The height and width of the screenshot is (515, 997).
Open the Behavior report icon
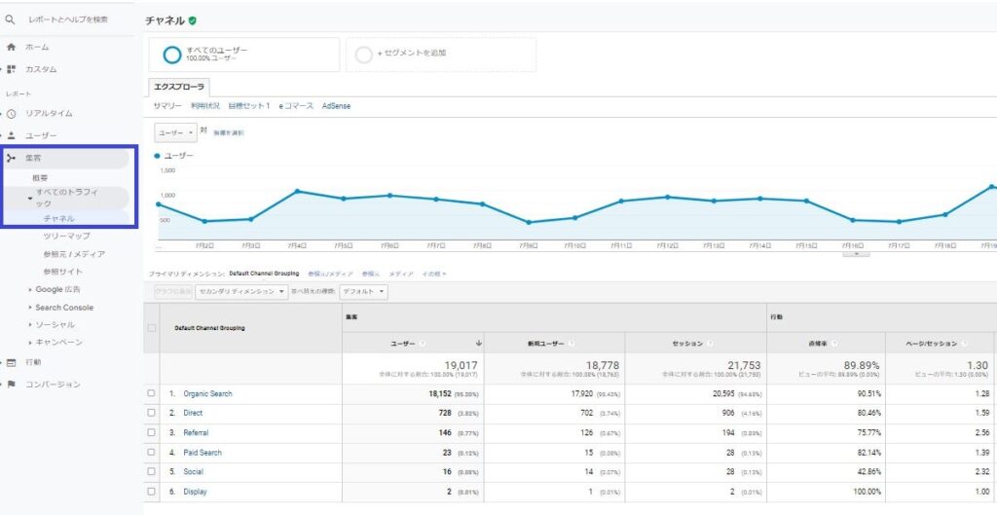coord(11,362)
